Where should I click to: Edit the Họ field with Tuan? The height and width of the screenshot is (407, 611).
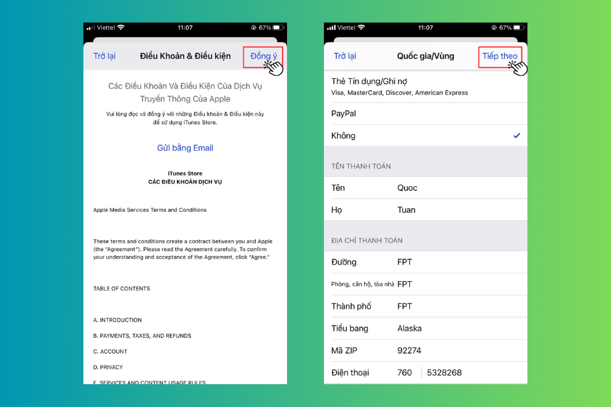[426, 210]
